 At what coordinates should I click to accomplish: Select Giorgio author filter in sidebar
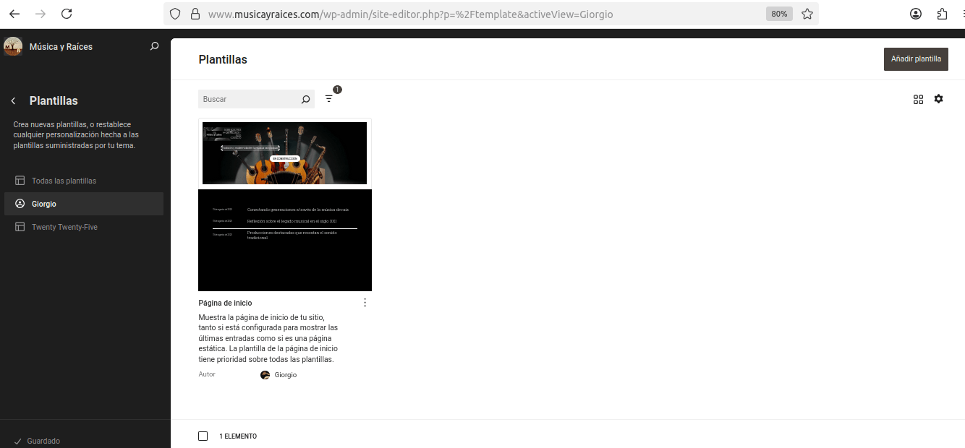(x=44, y=204)
